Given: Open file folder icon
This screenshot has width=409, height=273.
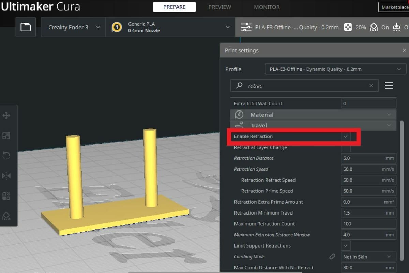Looking at the screenshot, I should pos(26,27).
